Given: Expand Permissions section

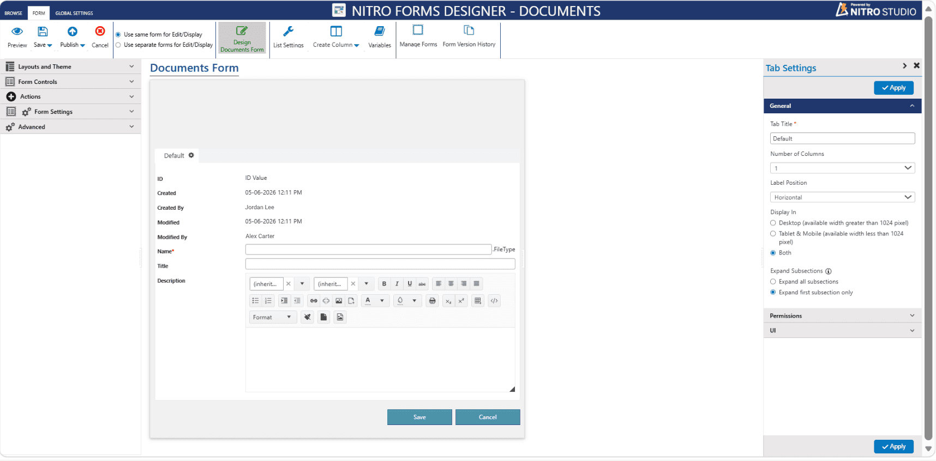Looking at the screenshot, I should click(842, 316).
